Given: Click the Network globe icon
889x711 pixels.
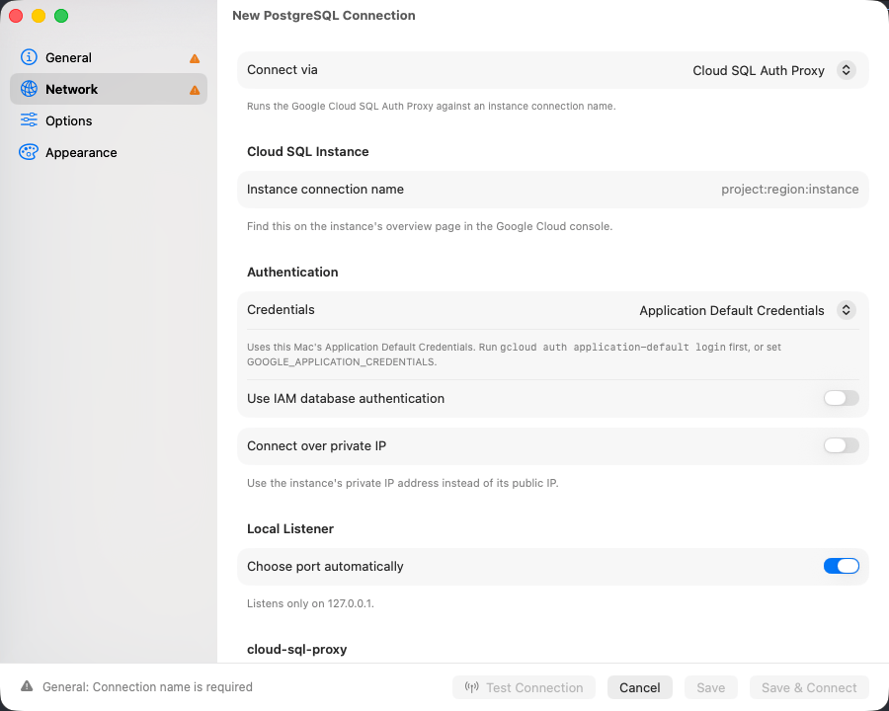Looking at the screenshot, I should click(x=29, y=89).
